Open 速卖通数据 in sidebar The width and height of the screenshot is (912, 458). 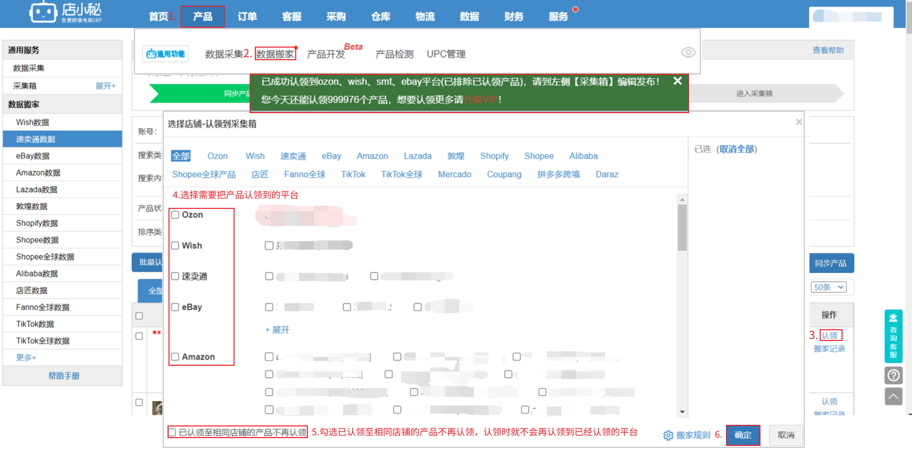tap(63, 139)
